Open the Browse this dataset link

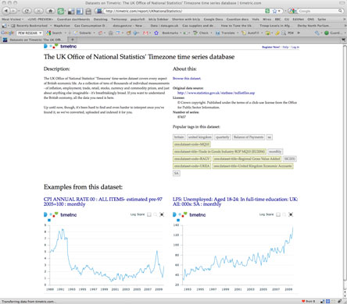point(187,78)
